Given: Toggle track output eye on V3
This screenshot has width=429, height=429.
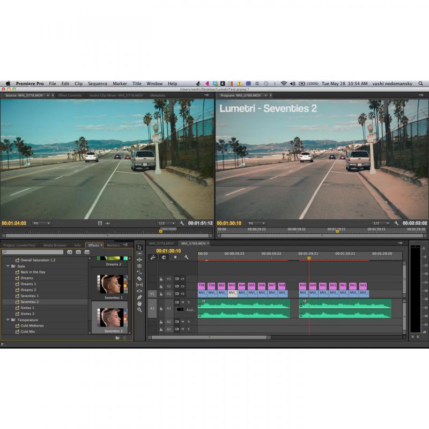Looking at the screenshot, I should [182, 279].
